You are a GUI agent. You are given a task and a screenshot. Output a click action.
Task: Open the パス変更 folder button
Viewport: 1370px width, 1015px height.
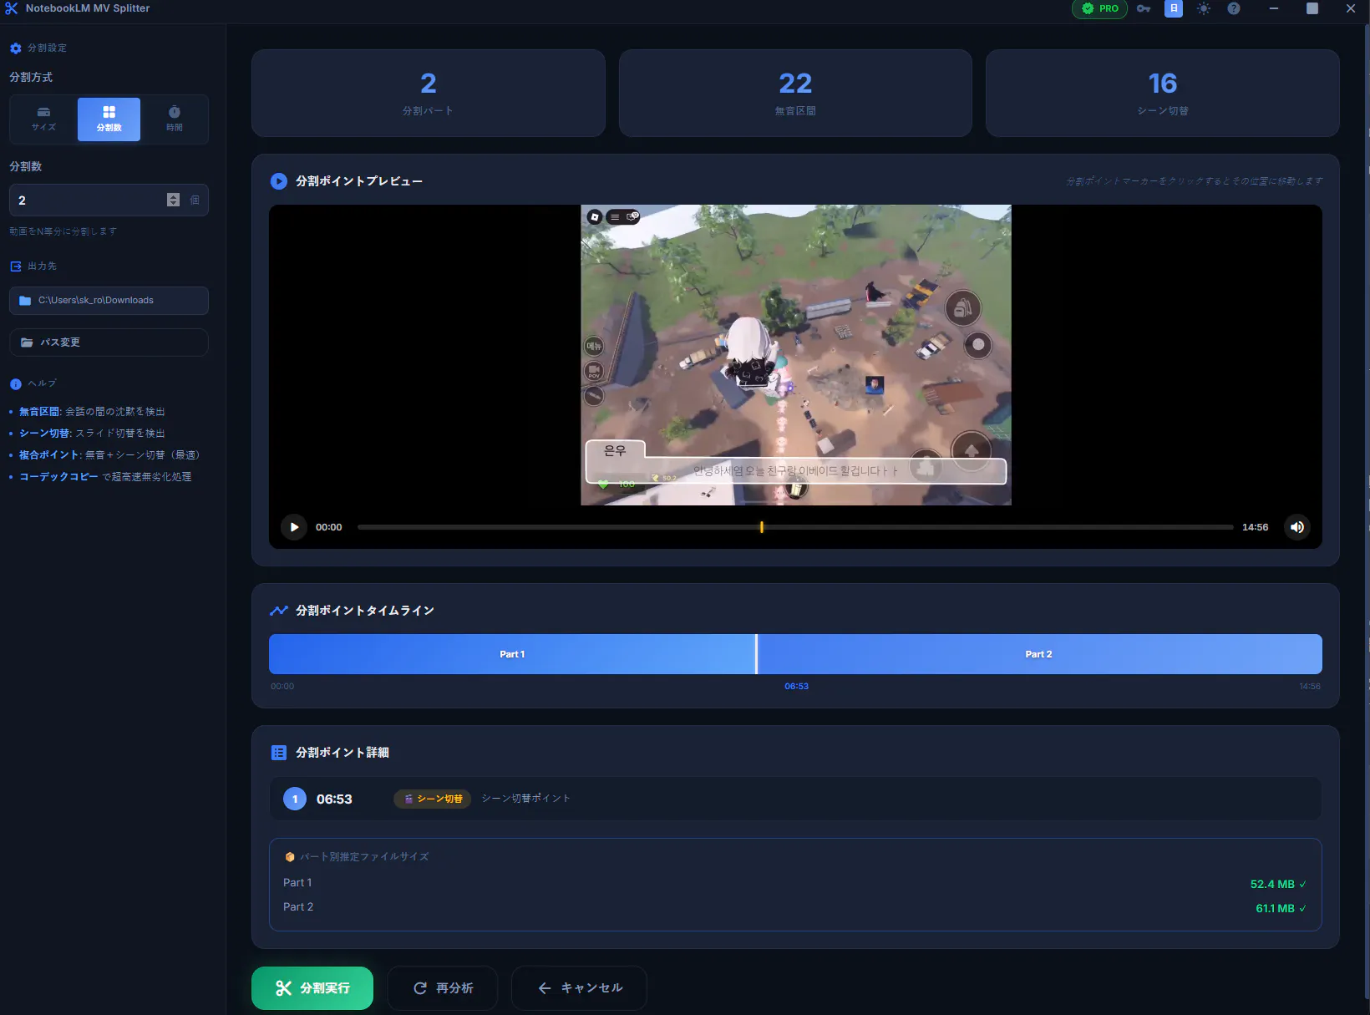[109, 343]
